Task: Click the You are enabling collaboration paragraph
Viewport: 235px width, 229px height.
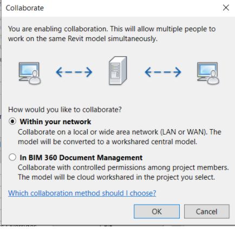Action: pos(112,33)
